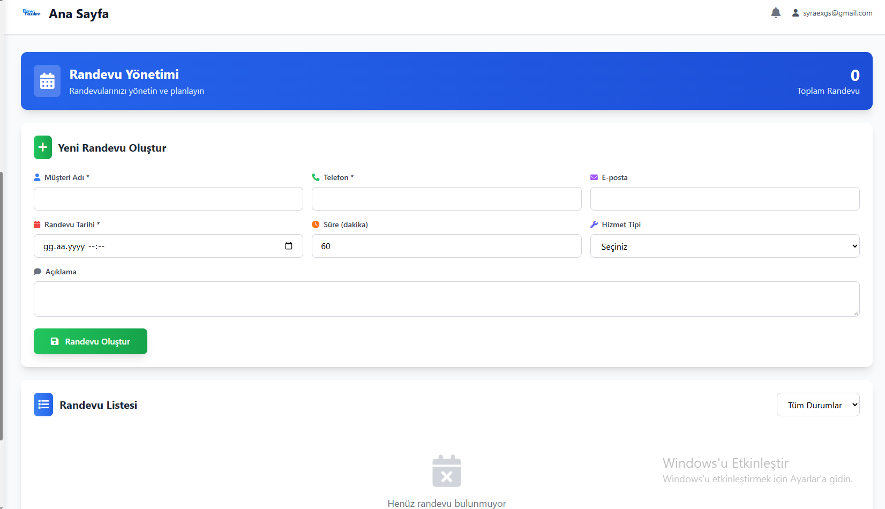The height and width of the screenshot is (509, 885).
Task: Click the green plus icon beside Yeni Randevu Oluştur
Action: (x=43, y=147)
